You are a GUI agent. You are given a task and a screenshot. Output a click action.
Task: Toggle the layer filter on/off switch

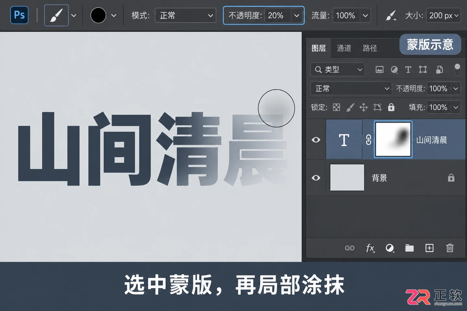457,69
